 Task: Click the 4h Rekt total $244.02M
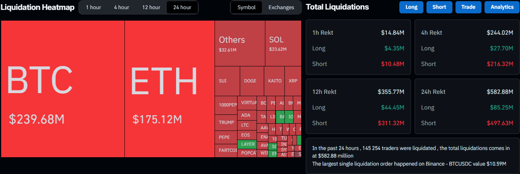(x=500, y=33)
